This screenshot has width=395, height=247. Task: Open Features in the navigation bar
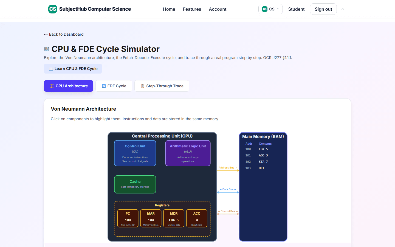tap(192, 9)
